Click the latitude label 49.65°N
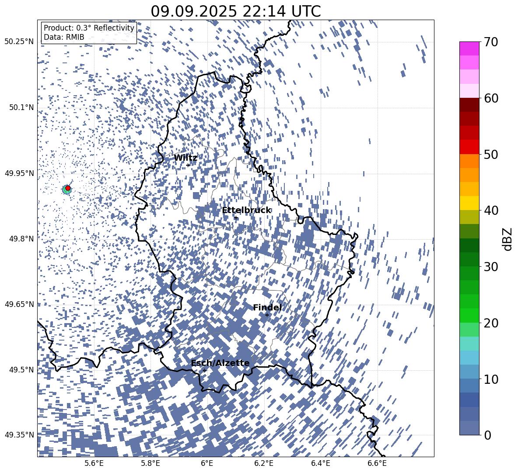The width and height of the screenshot is (518, 472). (19, 304)
